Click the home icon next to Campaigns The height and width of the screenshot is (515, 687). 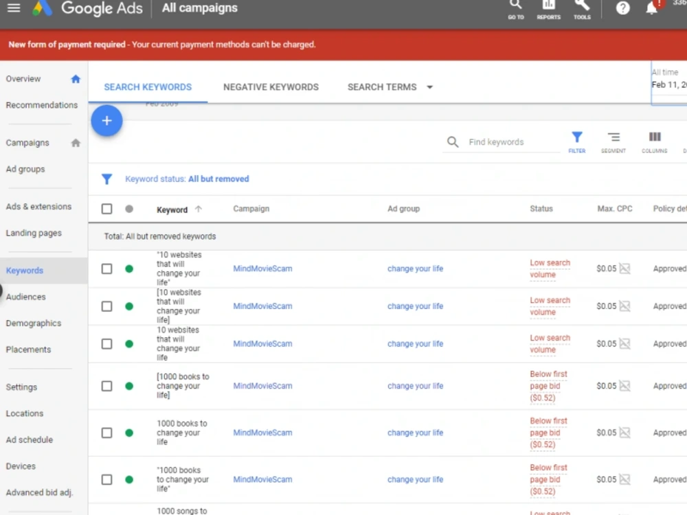click(76, 143)
